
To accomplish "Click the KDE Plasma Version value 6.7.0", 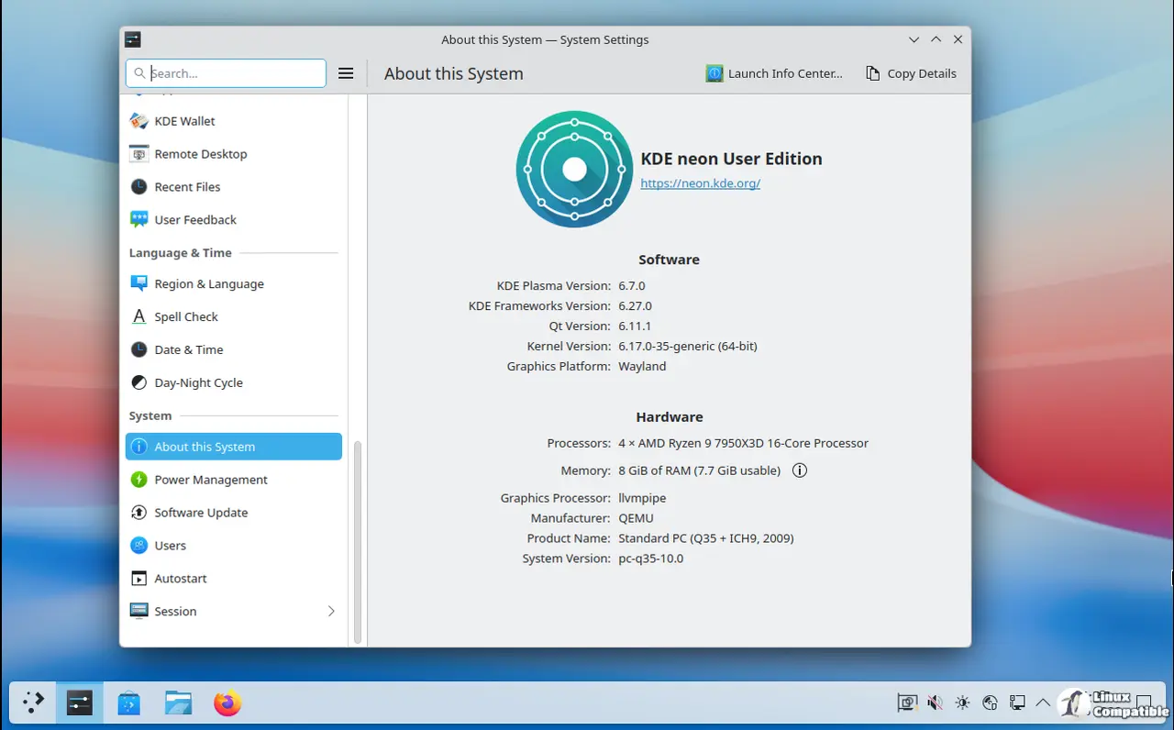I will [x=632, y=286].
